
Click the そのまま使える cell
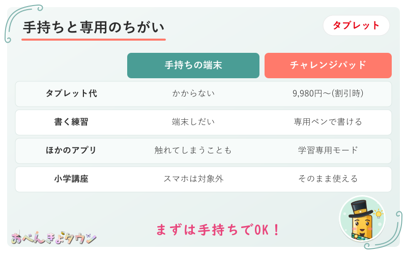(328, 179)
